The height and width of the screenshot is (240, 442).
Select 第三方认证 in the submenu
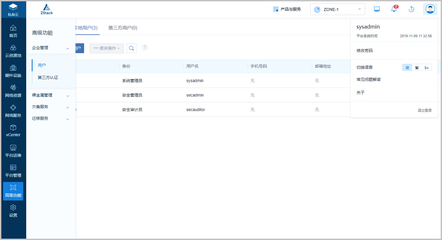tap(48, 77)
